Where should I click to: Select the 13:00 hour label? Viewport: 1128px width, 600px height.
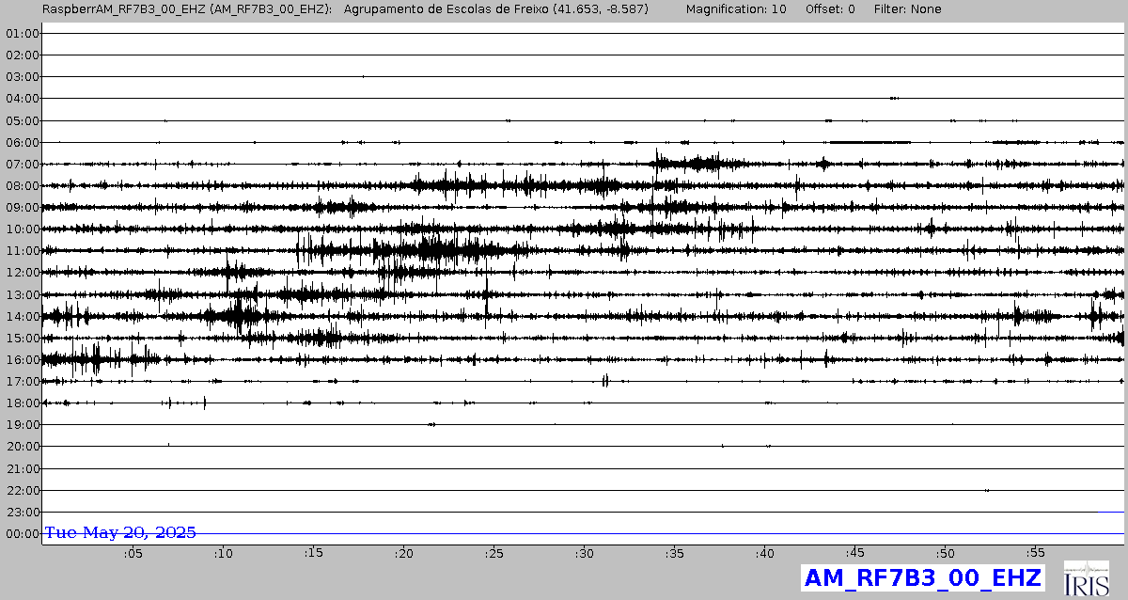(22, 294)
